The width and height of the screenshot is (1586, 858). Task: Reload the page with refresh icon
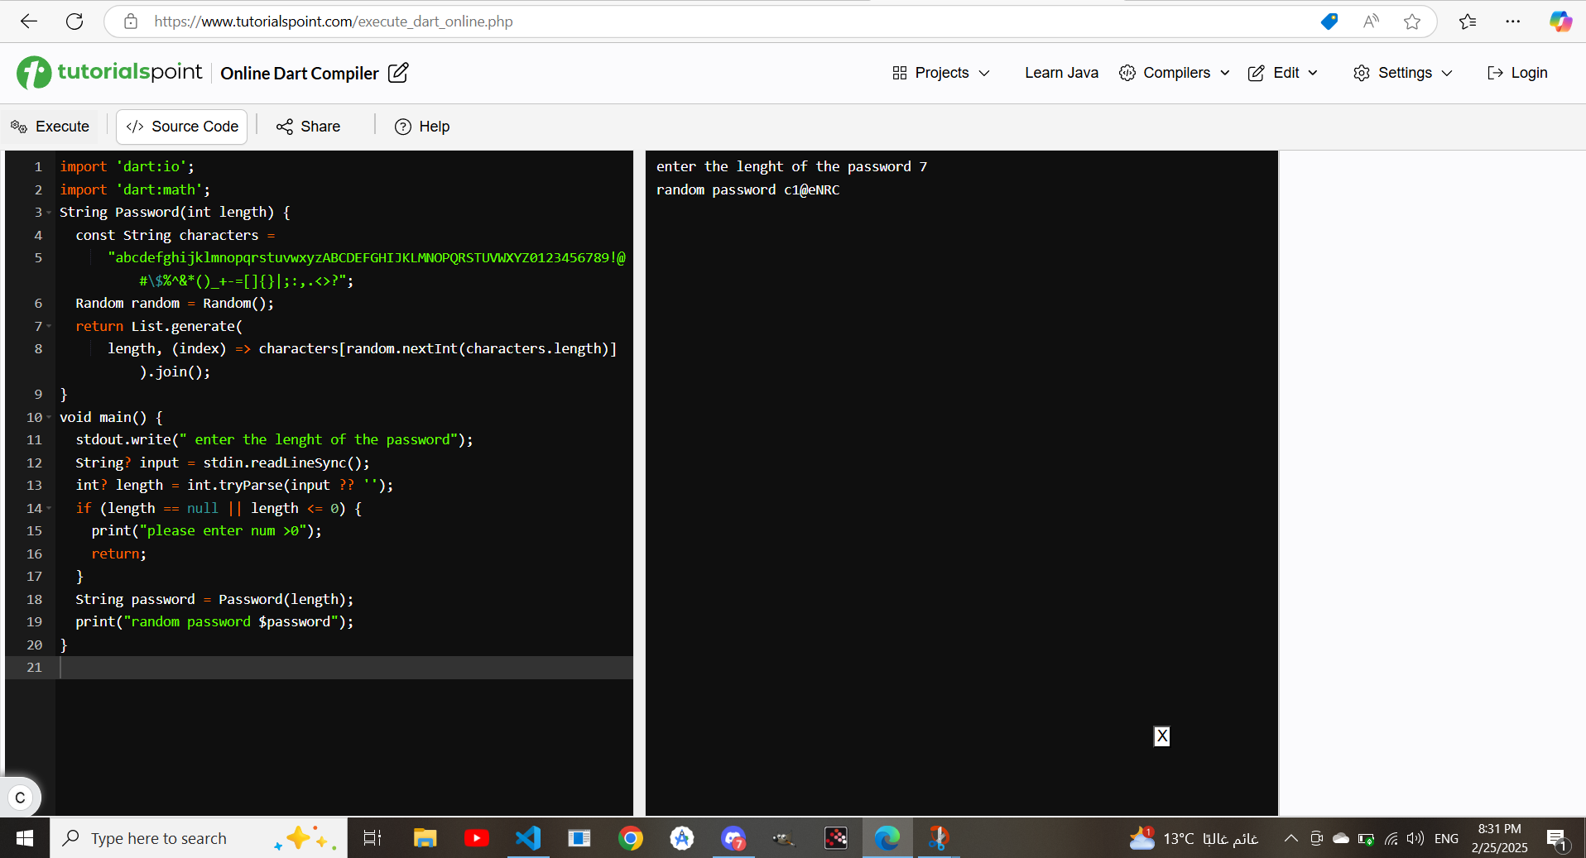[x=74, y=22]
